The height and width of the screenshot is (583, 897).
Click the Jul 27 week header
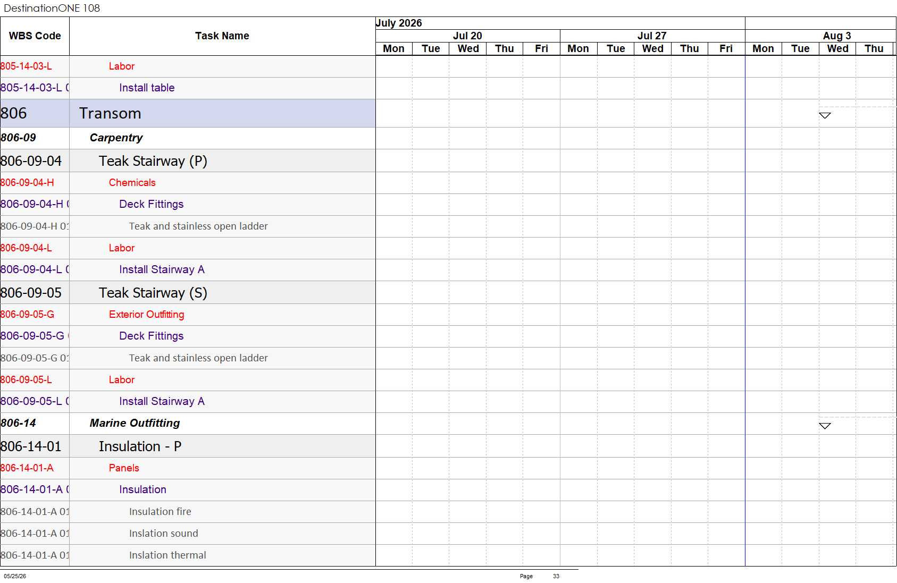[652, 36]
